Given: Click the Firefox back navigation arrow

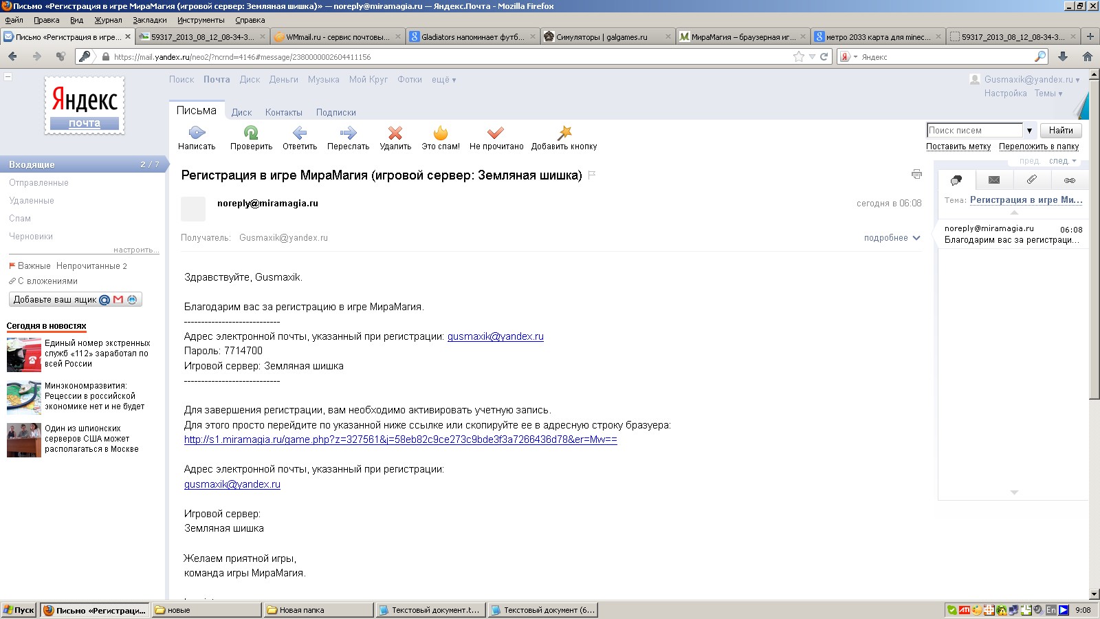Looking at the screenshot, I should (x=12, y=56).
